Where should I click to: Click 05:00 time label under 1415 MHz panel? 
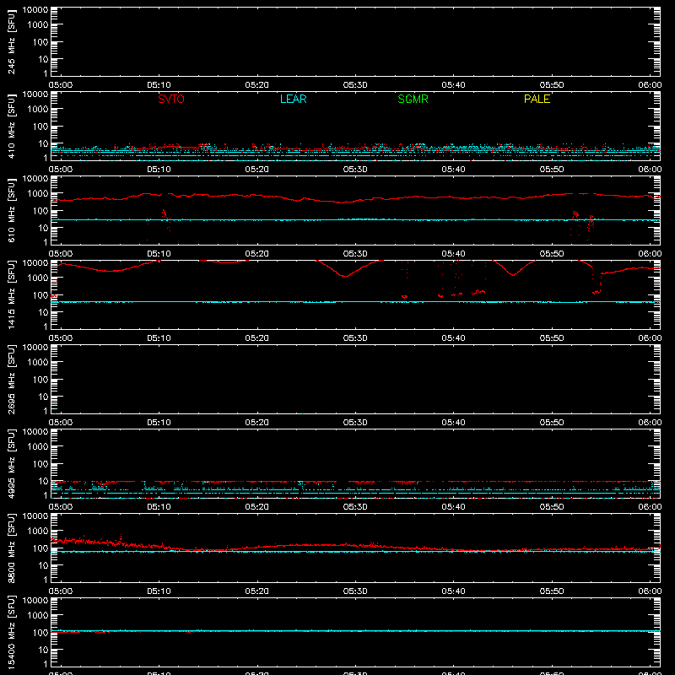[60, 338]
